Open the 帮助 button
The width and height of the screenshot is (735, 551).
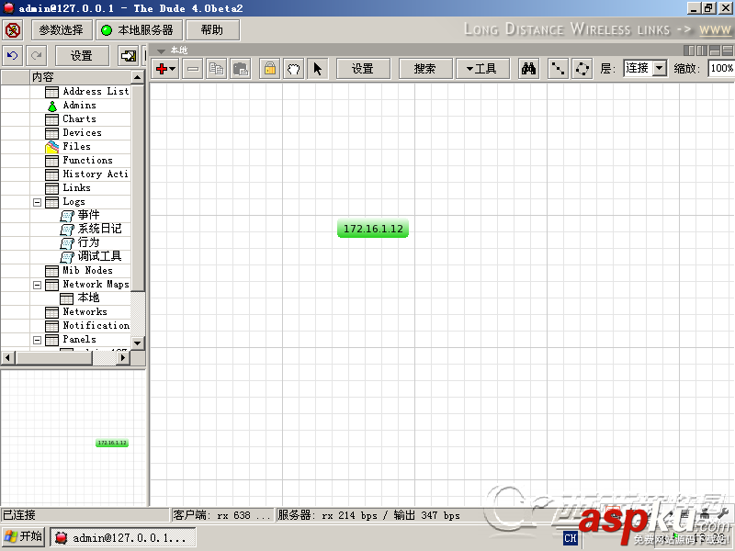[212, 30]
